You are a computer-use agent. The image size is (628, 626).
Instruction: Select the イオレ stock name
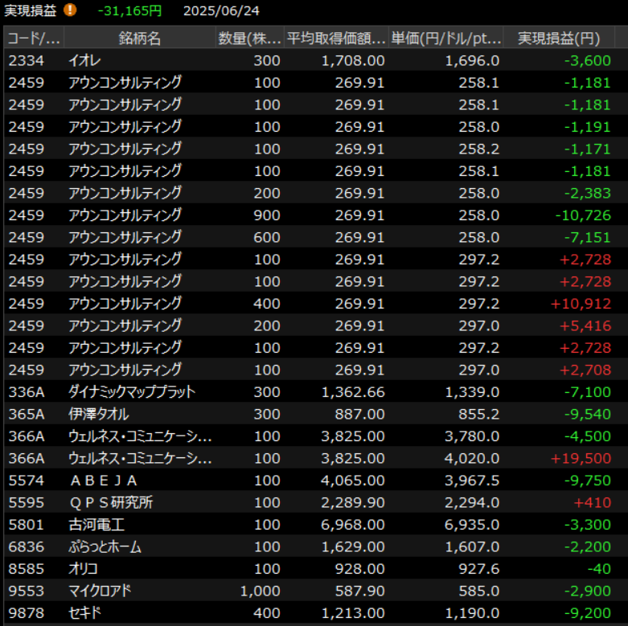tap(85, 60)
